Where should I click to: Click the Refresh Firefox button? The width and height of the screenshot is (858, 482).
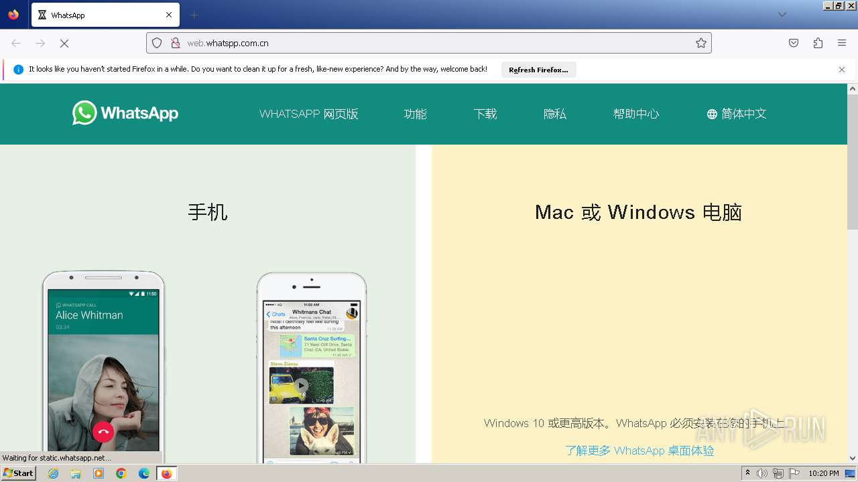(538, 70)
